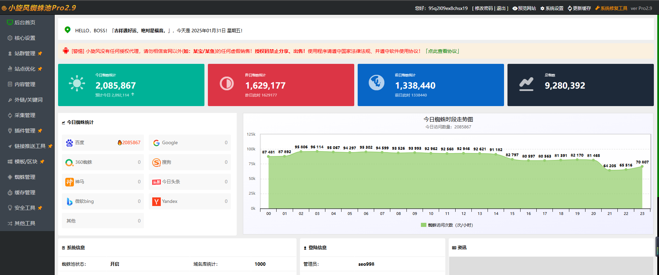659x275 pixels.
Task: Expand the 核心设置 sidebar menu
Action: click(x=25, y=38)
